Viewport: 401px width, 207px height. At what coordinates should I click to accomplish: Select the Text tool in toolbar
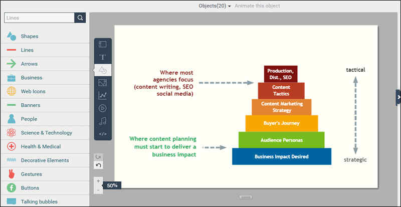tap(103, 57)
